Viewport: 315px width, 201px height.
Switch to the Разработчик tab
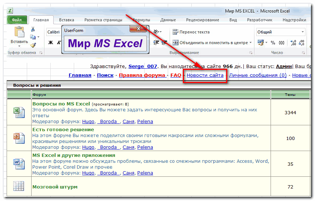click(260, 20)
